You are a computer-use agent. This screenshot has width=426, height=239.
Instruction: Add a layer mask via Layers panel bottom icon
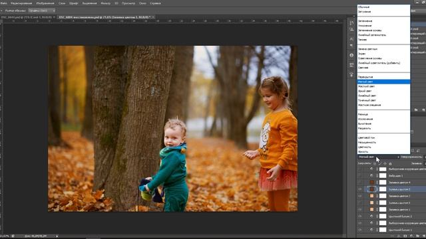[405, 236]
